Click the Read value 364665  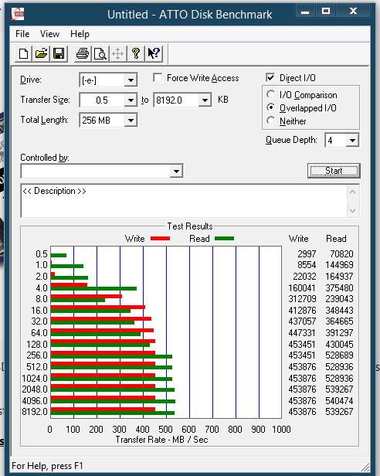(339, 321)
